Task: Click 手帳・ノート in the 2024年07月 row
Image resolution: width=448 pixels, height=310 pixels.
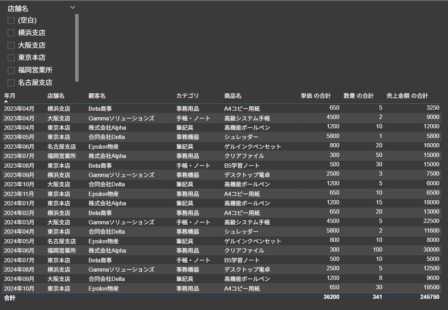Action: pyautogui.click(x=193, y=260)
